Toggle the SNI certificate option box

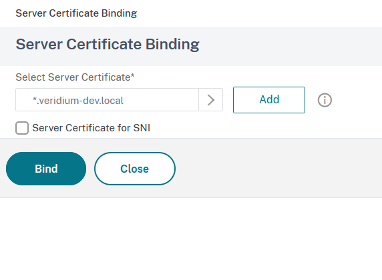[x=22, y=128]
